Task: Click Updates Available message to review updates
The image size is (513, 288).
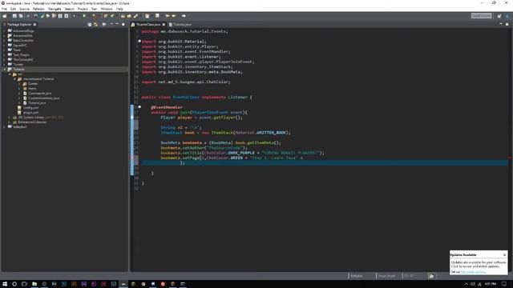Action: click(479, 264)
